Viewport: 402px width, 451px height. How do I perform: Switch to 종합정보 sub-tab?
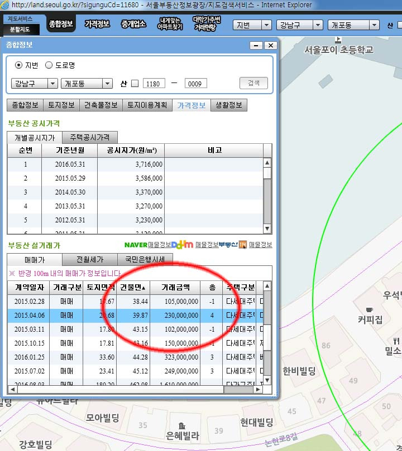click(x=25, y=105)
